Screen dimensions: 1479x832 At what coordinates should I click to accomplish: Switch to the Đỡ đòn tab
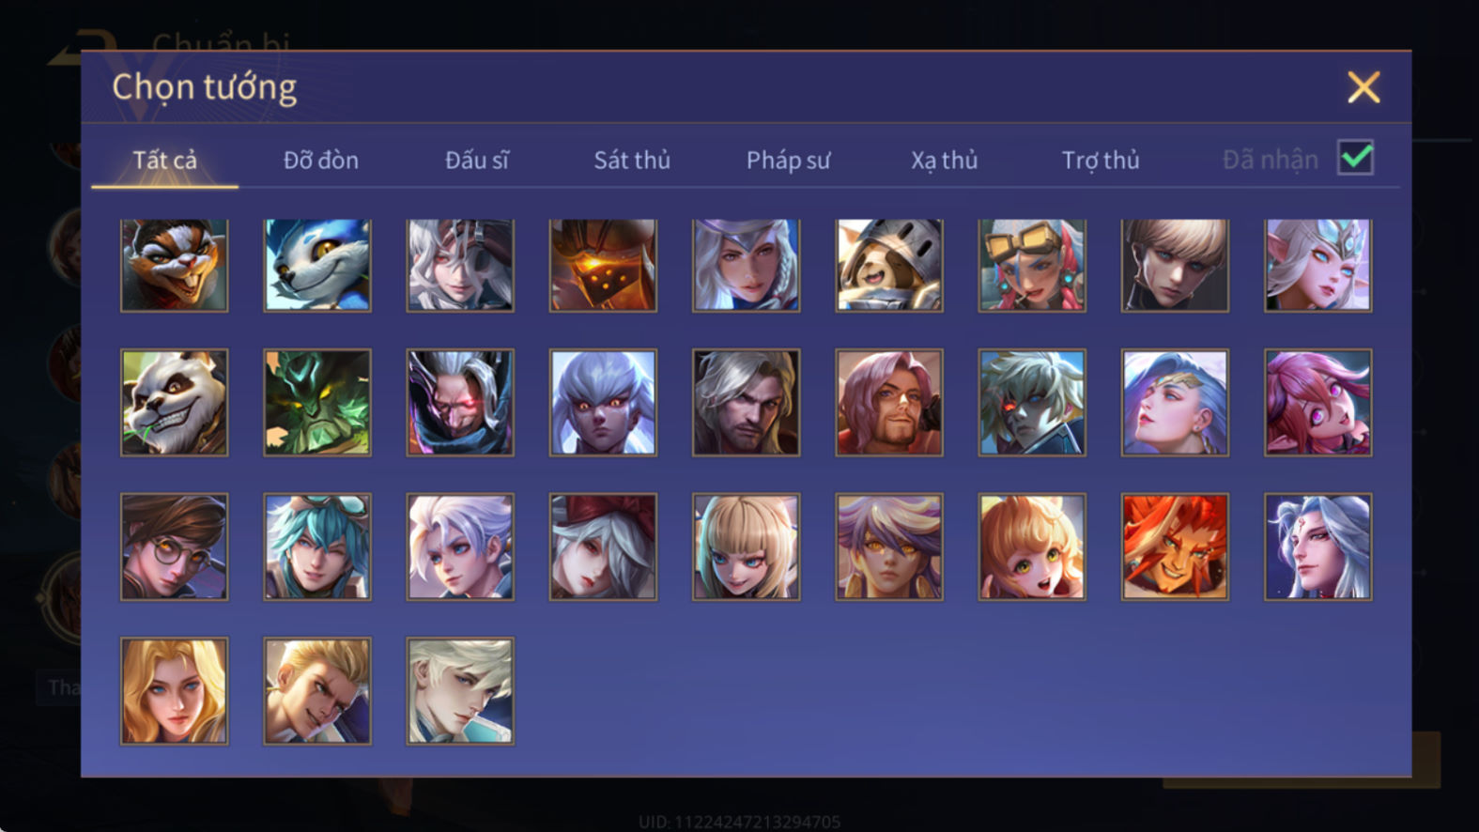321,160
